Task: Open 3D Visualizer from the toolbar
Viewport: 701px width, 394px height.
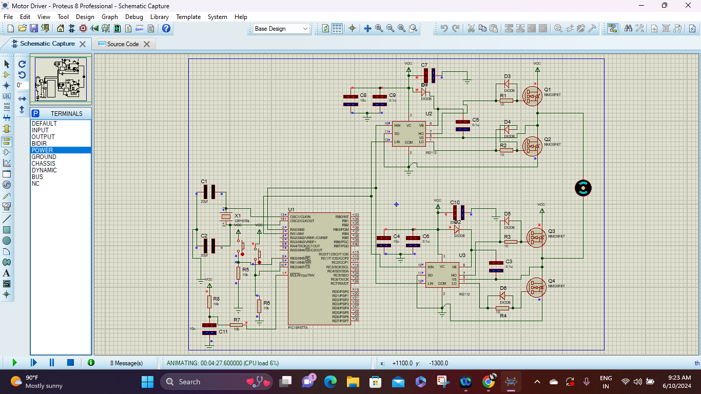Action: point(94,28)
